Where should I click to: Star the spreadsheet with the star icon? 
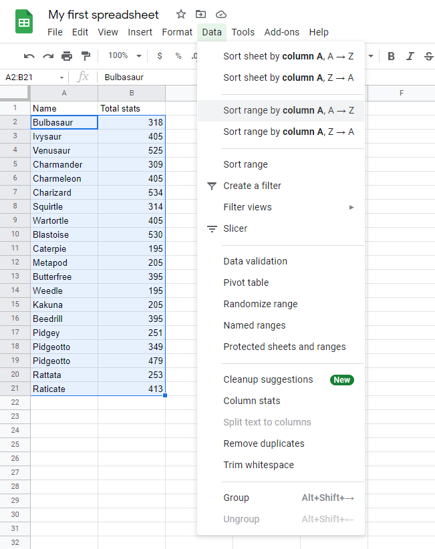(x=181, y=14)
